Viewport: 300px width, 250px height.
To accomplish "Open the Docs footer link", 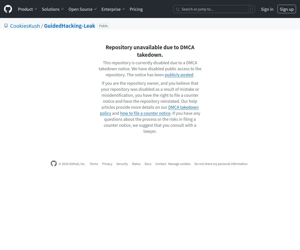I will 148,164.
